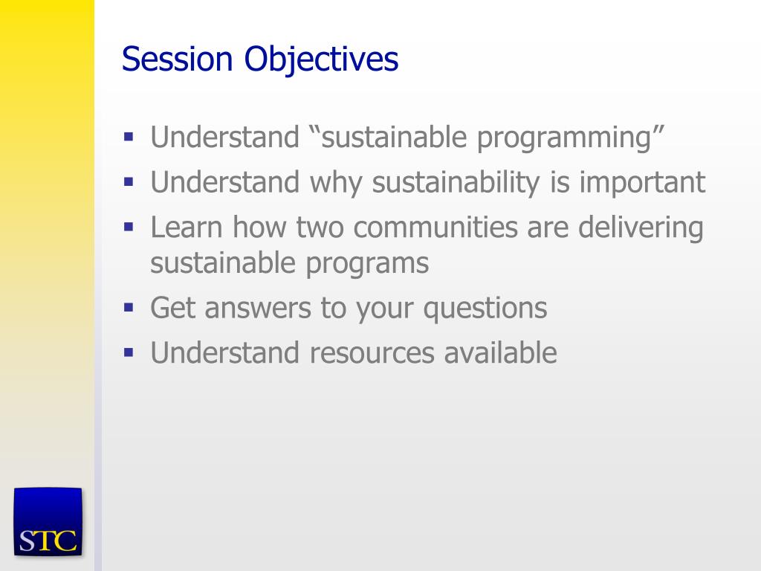This screenshot has width=761, height=571.
Task: Click the word 'important' in second bullet
Action: pos(642,184)
